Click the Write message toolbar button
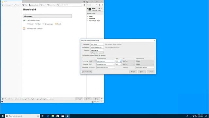Image resolution: width=209 pixels, height=118 pixels. [x=17, y=5]
